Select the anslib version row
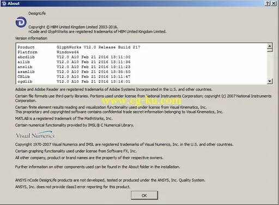The height and width of the screenshot is (205, 279). pyautogui.click(x=74, y=67)
